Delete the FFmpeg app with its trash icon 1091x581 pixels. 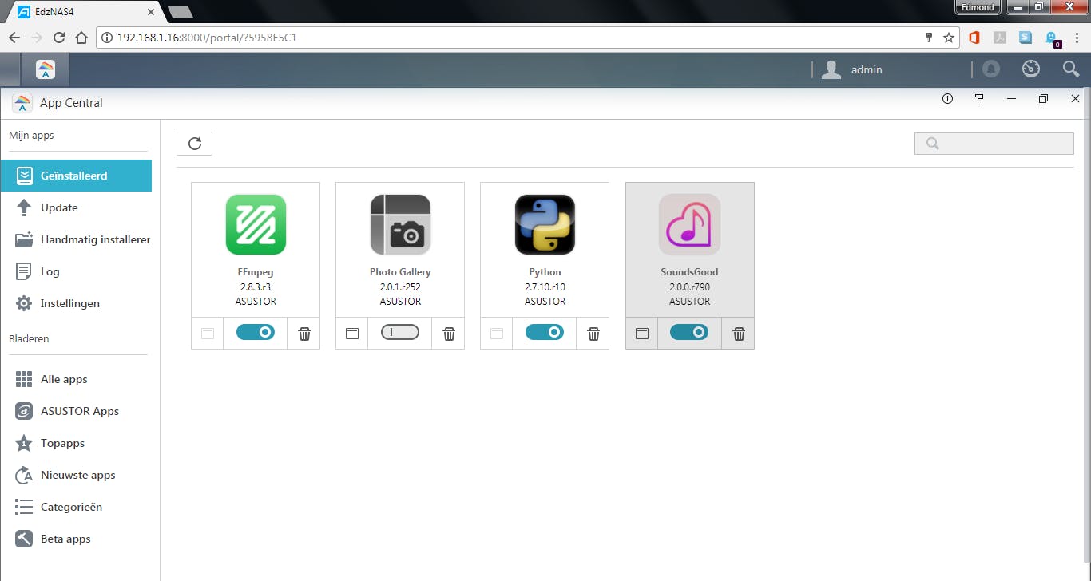tap(304, 334)
